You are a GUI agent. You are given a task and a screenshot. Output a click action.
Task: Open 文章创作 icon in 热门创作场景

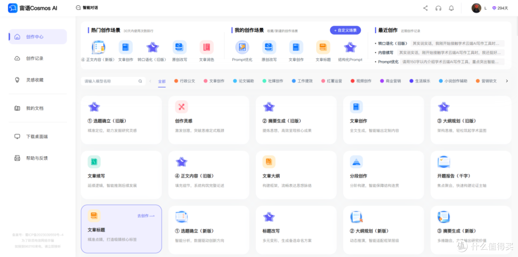point(126,47)
